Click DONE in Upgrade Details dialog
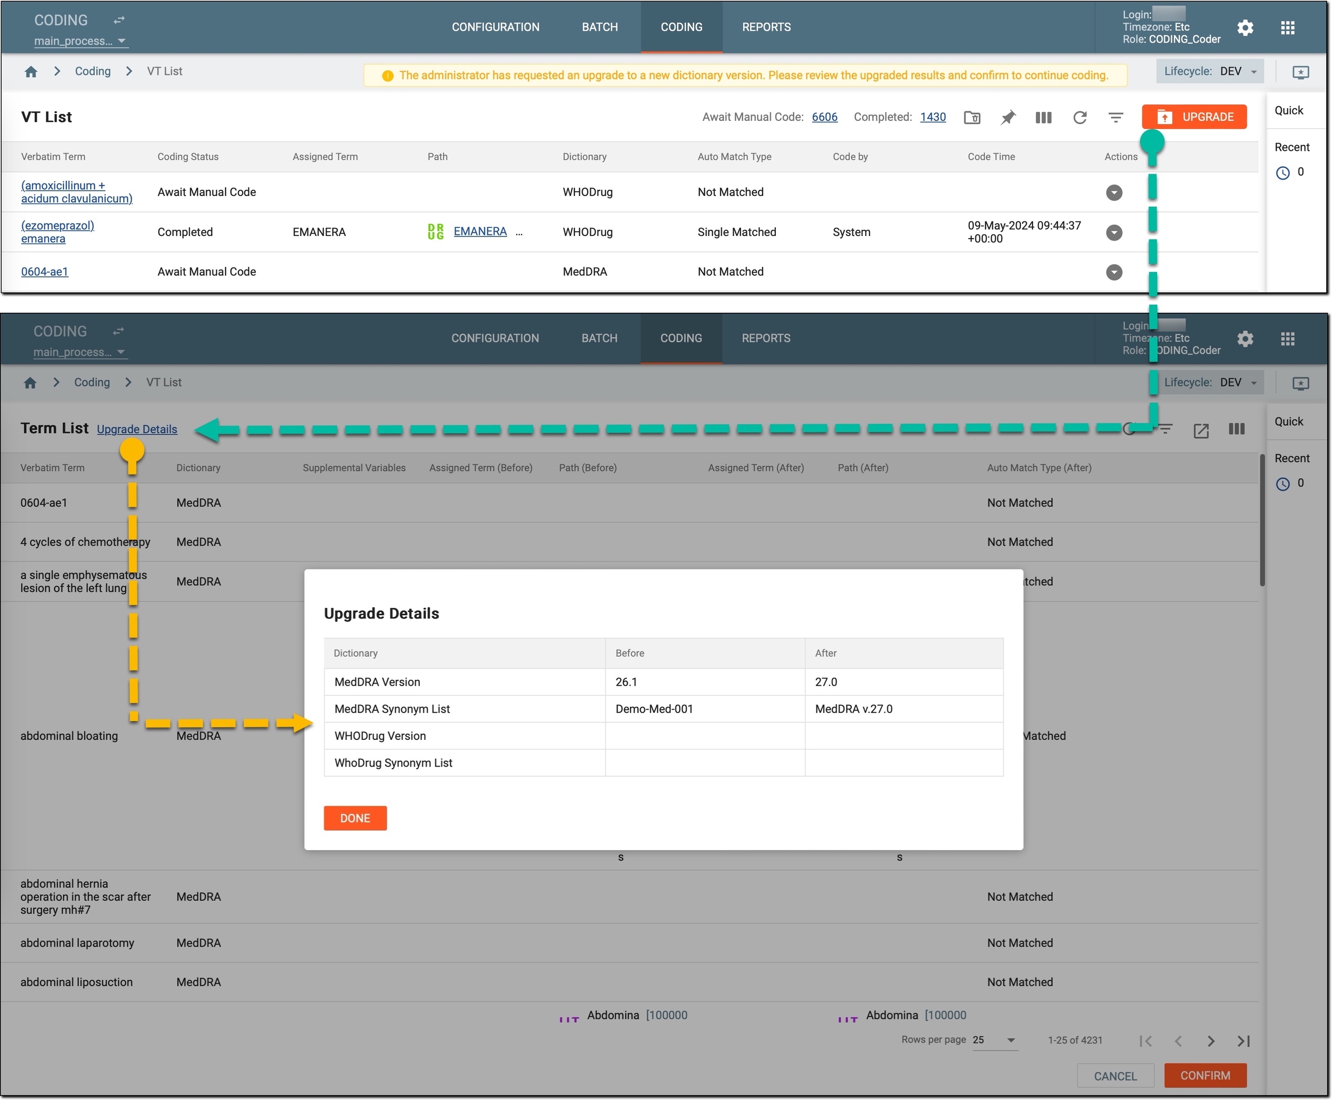Screen dimensions: 1332x1100 tap(355, 819)
